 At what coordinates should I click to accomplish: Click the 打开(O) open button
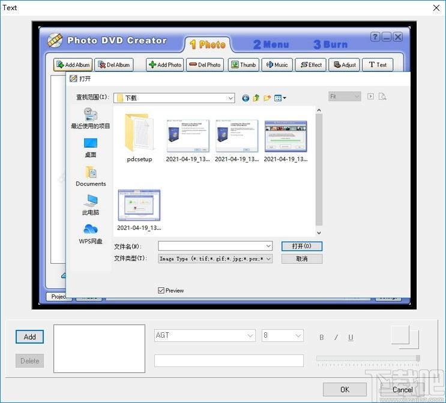pos(301,246)
